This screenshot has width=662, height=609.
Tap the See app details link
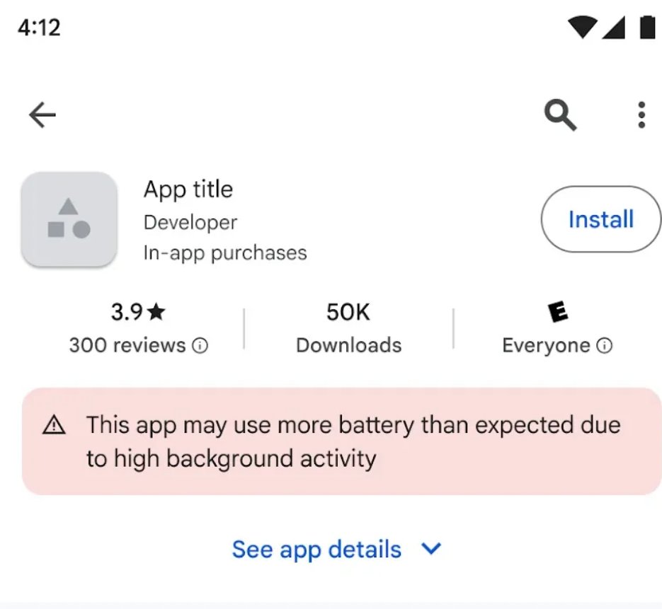pos(316,550)
